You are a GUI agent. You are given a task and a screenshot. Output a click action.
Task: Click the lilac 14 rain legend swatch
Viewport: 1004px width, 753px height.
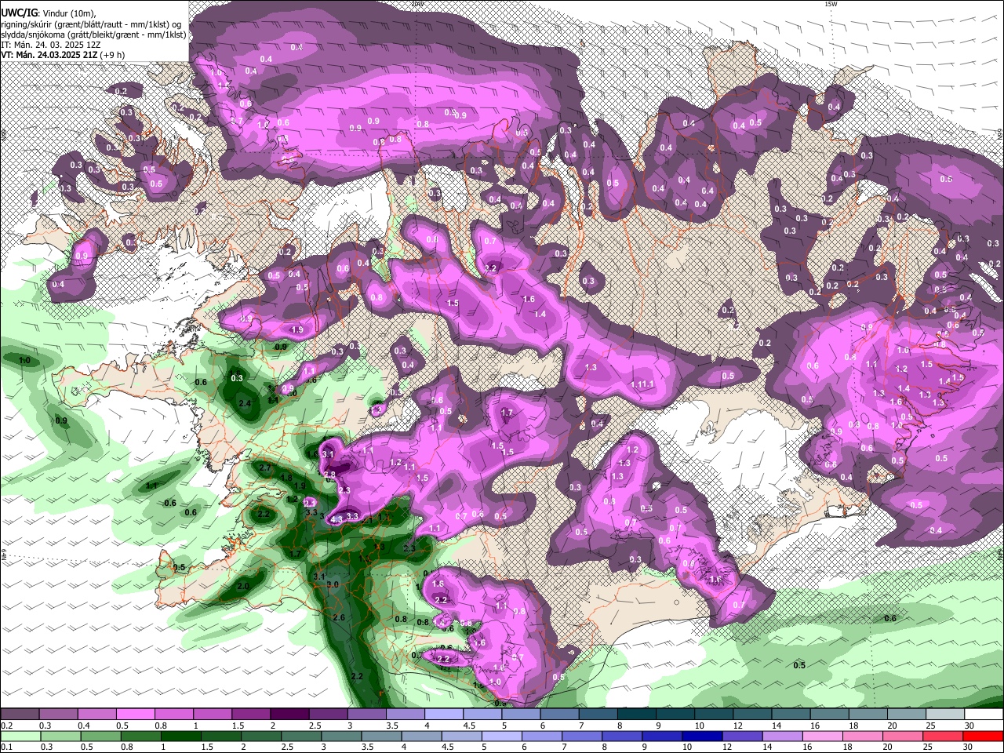[x=783, y=735]
